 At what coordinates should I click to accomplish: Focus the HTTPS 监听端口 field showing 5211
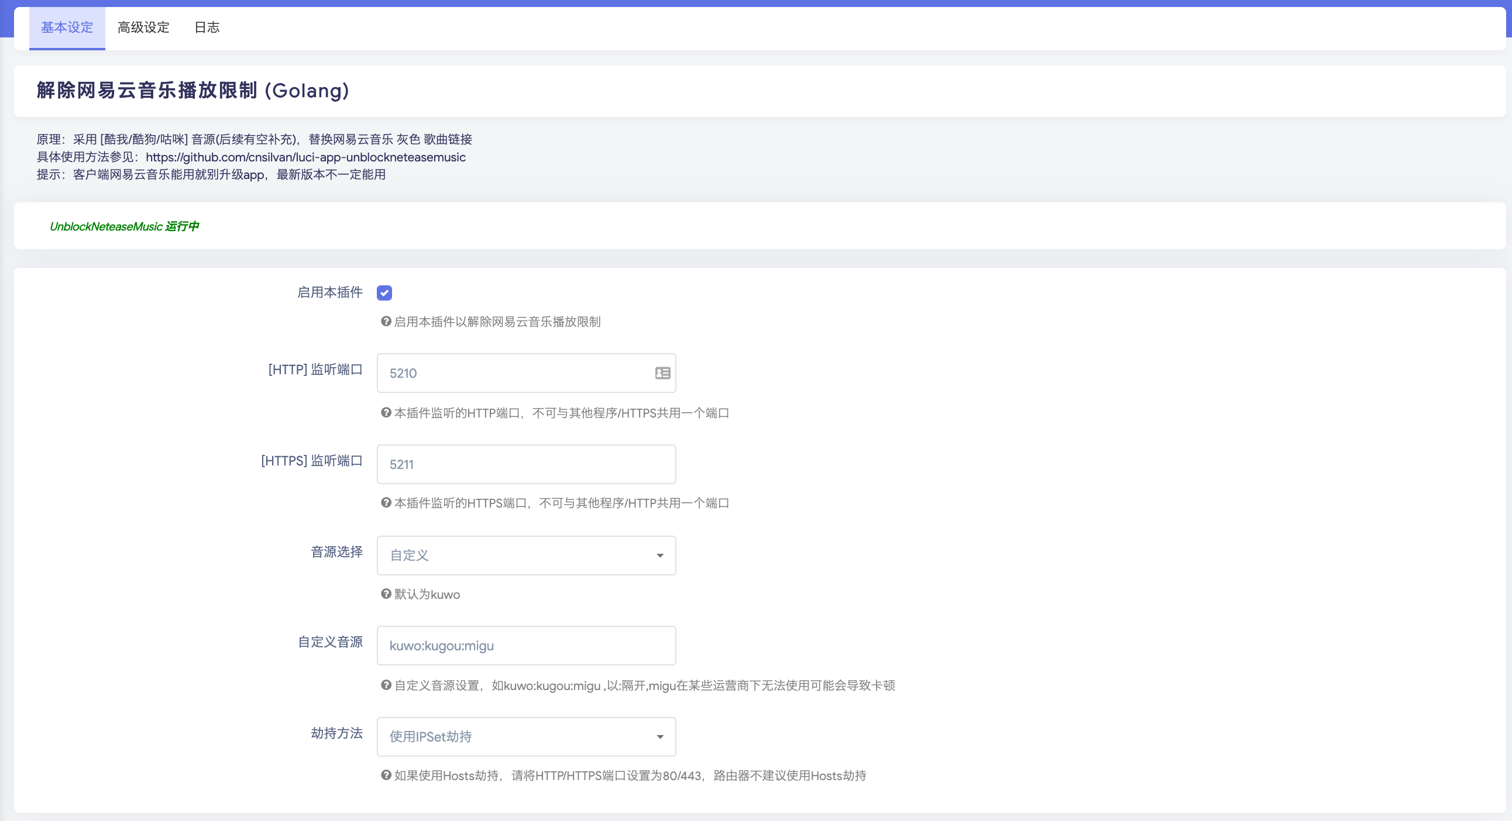(525, 464)
